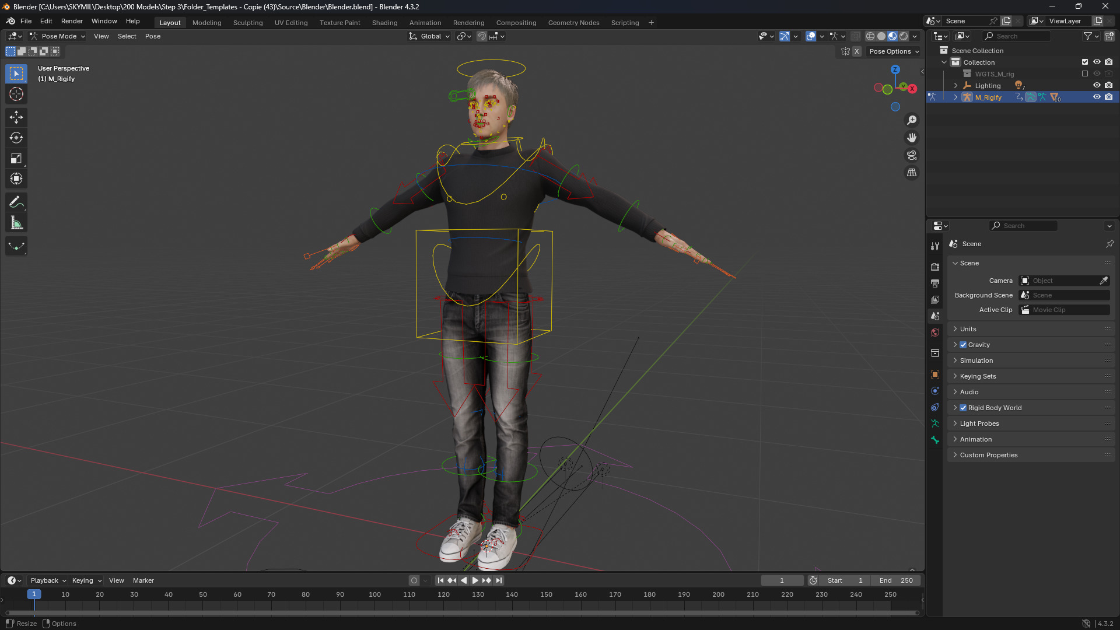This screenshot has height=630, width=1120.
Task: Open the Object Data armature tab
Action: pyautogui.click(x=935, y=423)
